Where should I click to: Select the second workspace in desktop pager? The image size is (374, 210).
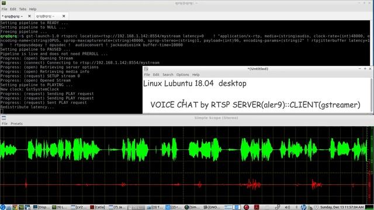(237, 207)
